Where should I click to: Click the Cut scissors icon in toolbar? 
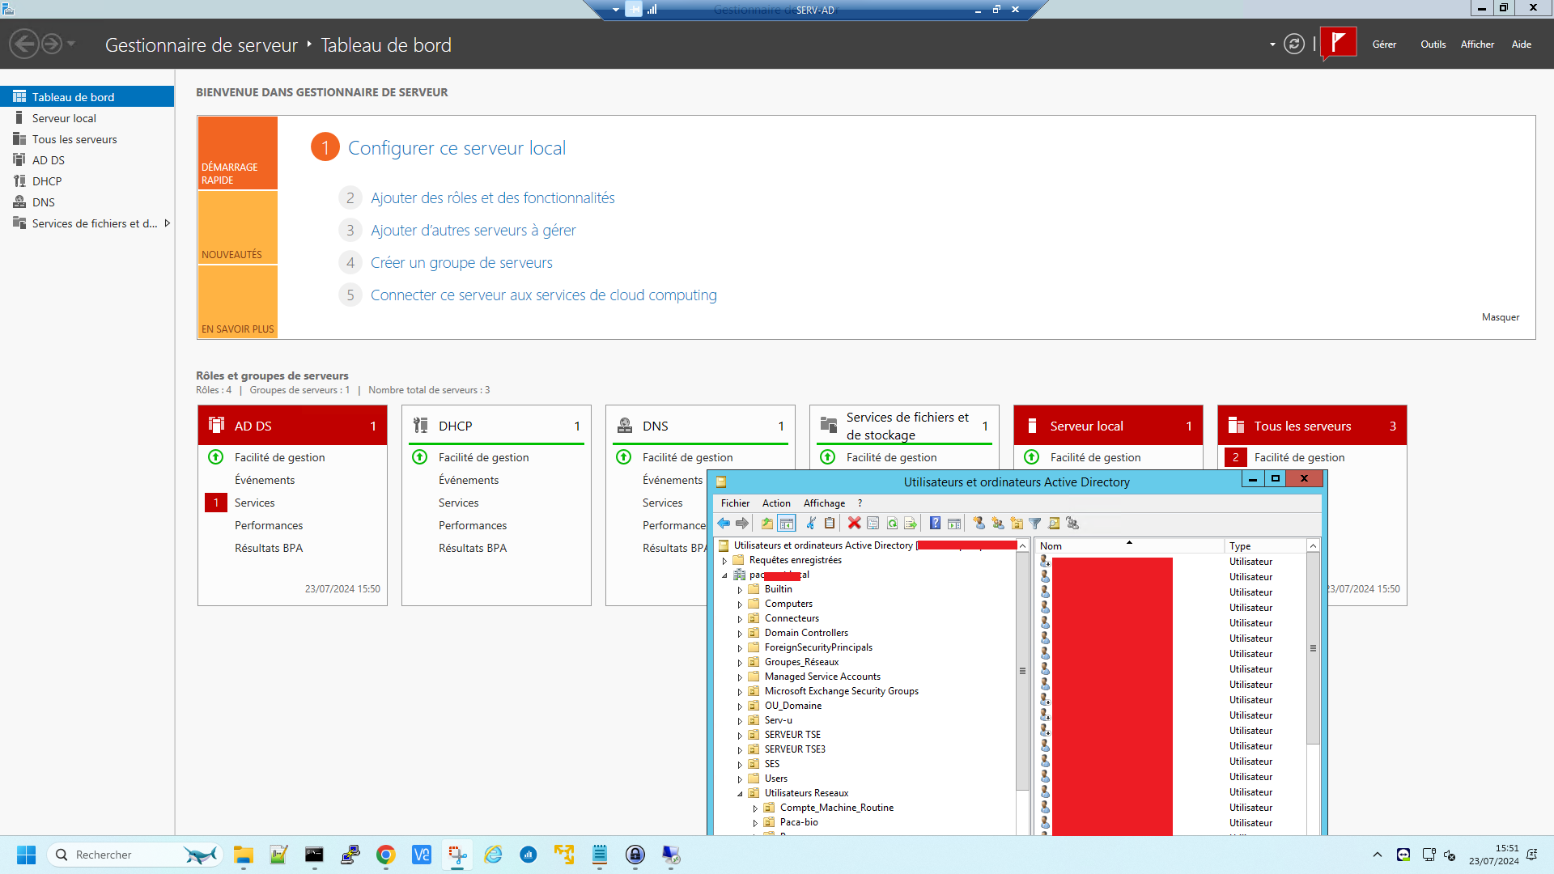click(810, 523)
